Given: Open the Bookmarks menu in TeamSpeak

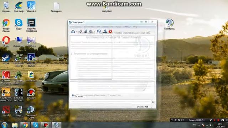Looking at the screenshot, I should pos(89,27).
